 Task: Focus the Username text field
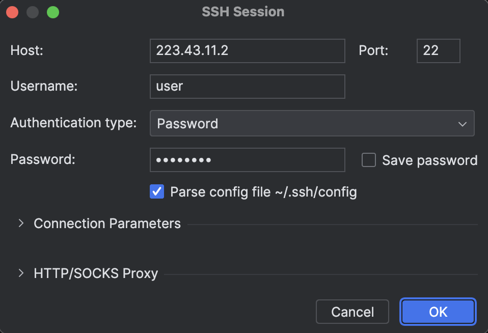coord(247,86)
